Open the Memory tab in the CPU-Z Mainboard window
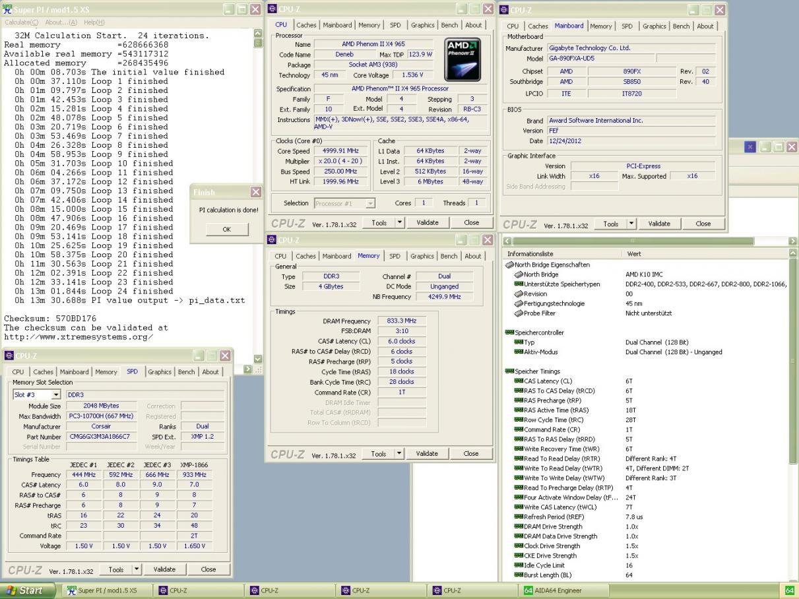The width and height of the screenshot is (799, 599). click(x=600, y=26)
